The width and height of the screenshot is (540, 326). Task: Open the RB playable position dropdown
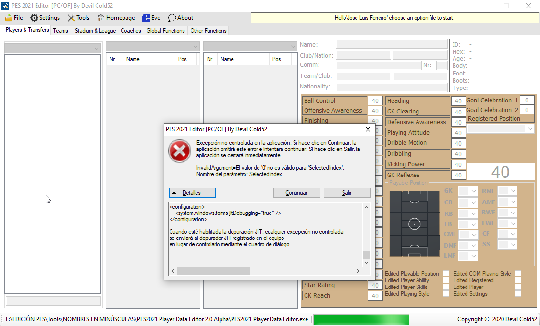coord(467,213)
